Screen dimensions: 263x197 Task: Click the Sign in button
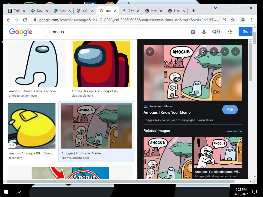(x=245, y=31)
